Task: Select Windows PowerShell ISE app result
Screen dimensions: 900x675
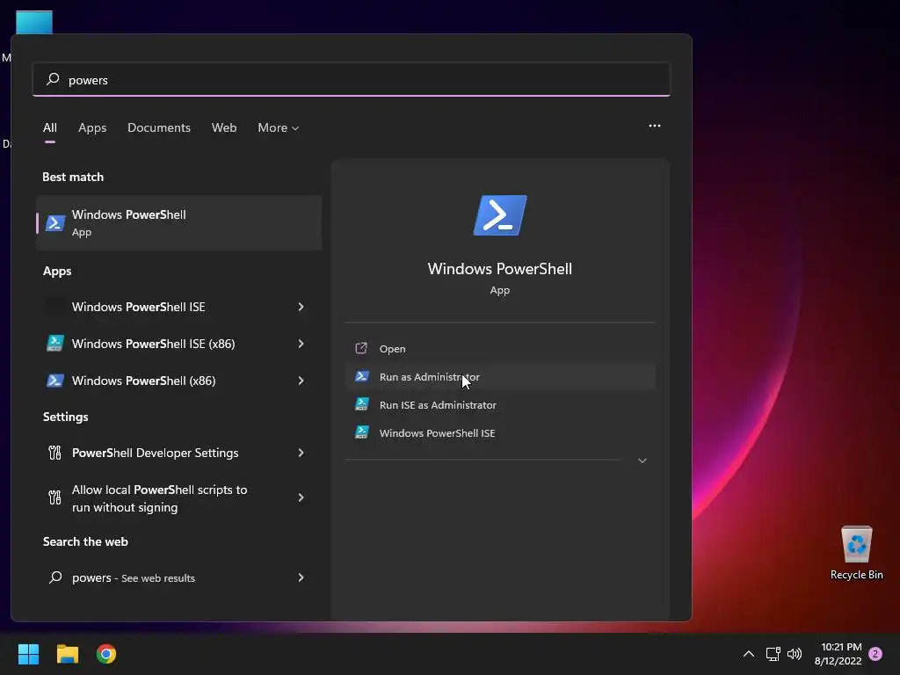Action: pos(178,307)
